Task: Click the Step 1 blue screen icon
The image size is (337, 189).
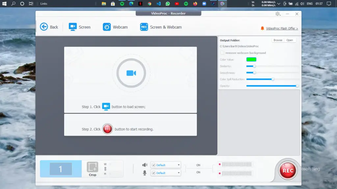Action: pyautogui.click(x=106, y=107)
